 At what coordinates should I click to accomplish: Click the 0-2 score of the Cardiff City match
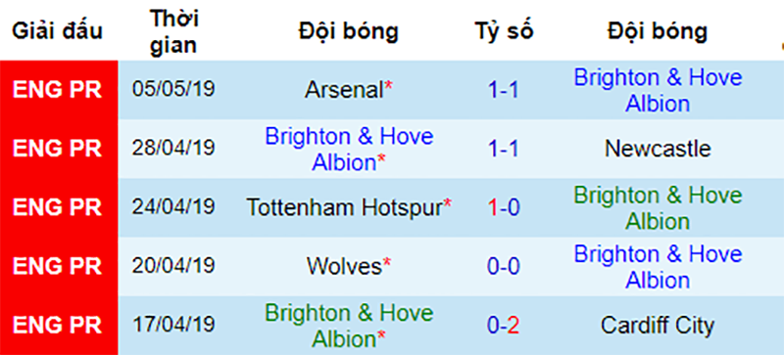click(504, 325)
